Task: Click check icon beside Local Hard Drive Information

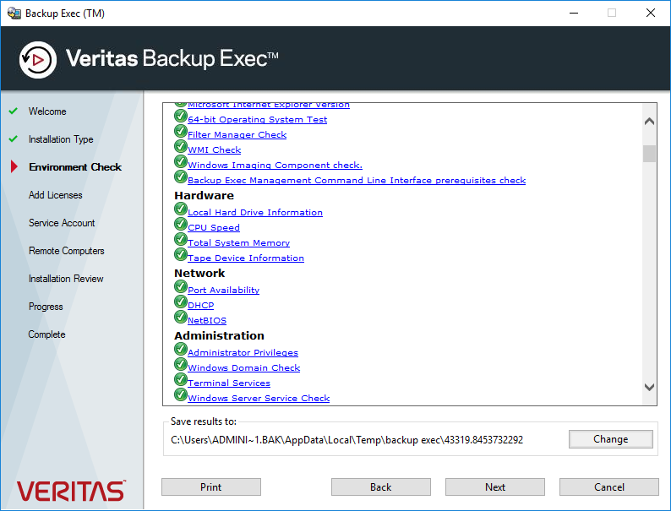Action: coord(181,209)
